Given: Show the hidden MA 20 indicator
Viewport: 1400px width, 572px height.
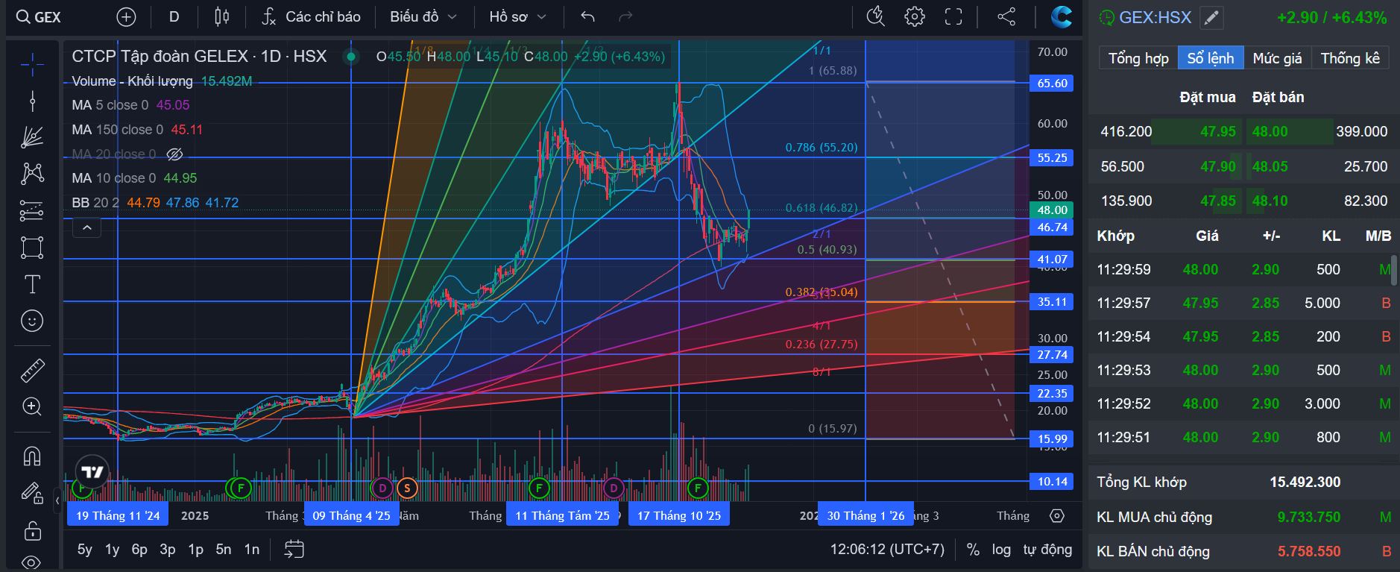Looking at the screenshot, I should [174, 154].
